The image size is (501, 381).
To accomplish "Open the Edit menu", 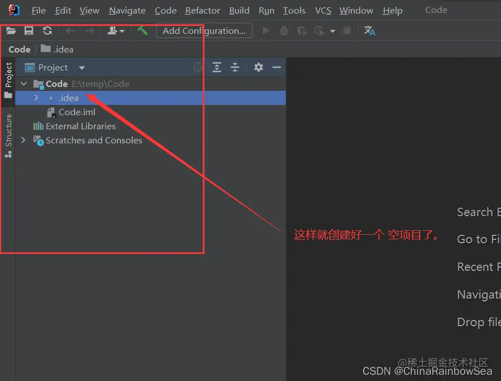I will (63, 11).
